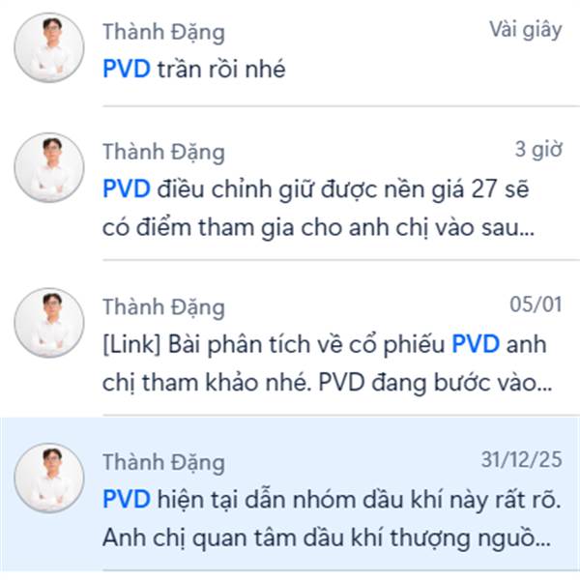The width and height of the screenshot is (580, 580).
Task: Select the "05/01" date label
Action: [x=536, y=304]
